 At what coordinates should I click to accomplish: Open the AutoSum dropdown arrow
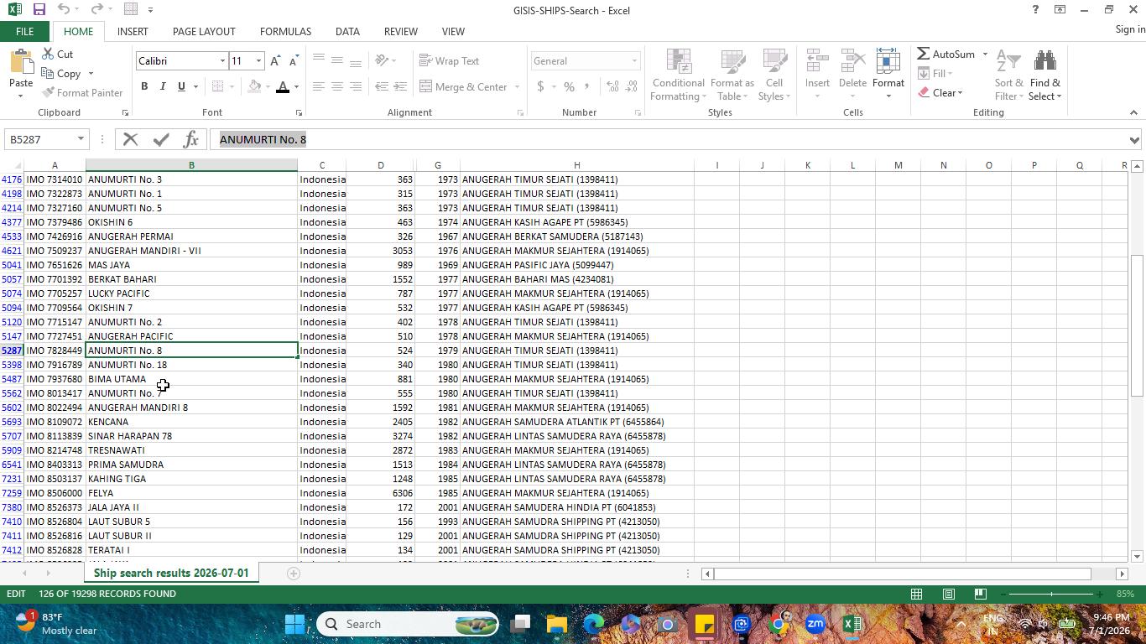985,55
